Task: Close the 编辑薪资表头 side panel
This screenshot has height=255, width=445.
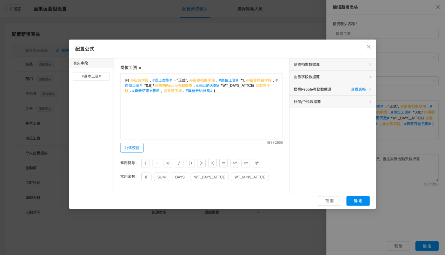Action: (x=438, y=7)
